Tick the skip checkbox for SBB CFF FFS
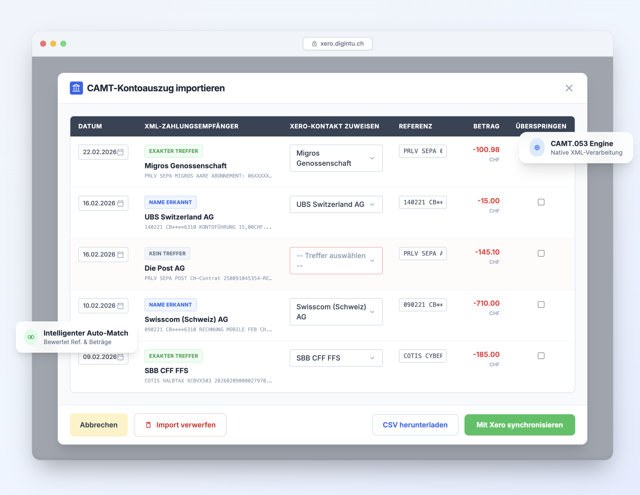 [x=541, y=356]
